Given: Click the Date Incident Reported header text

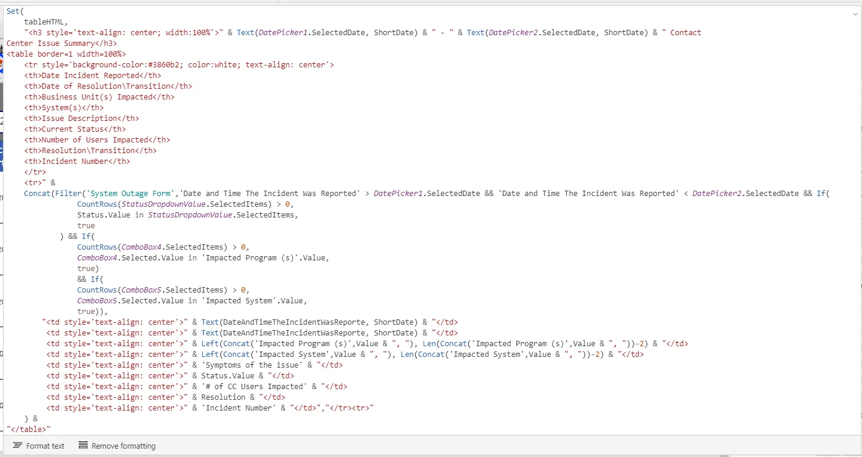Looking at the screenshot, I should click(x=91, y=75).
